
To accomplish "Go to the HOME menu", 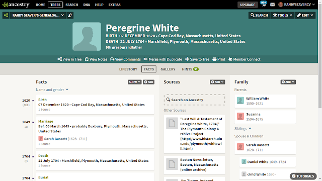I will [x=40, y=5].
